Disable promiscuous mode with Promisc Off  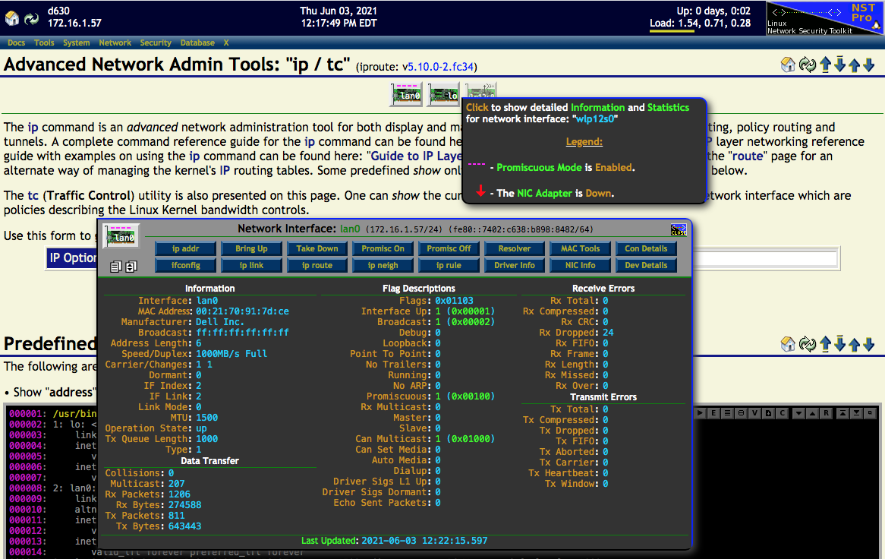point(449,248)
